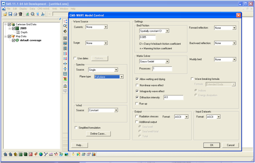Click the rainbow contour options icon
Screen dimensions: 255x163
(78, 154)
